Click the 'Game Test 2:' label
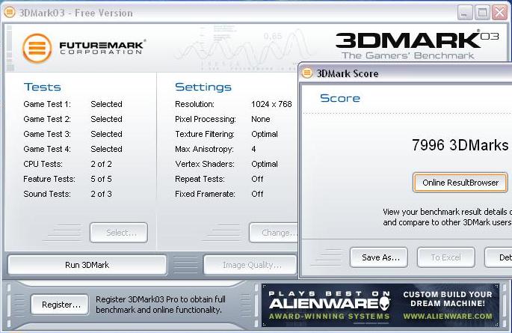Viewport: 512px width, 333px height. (47, 119)
